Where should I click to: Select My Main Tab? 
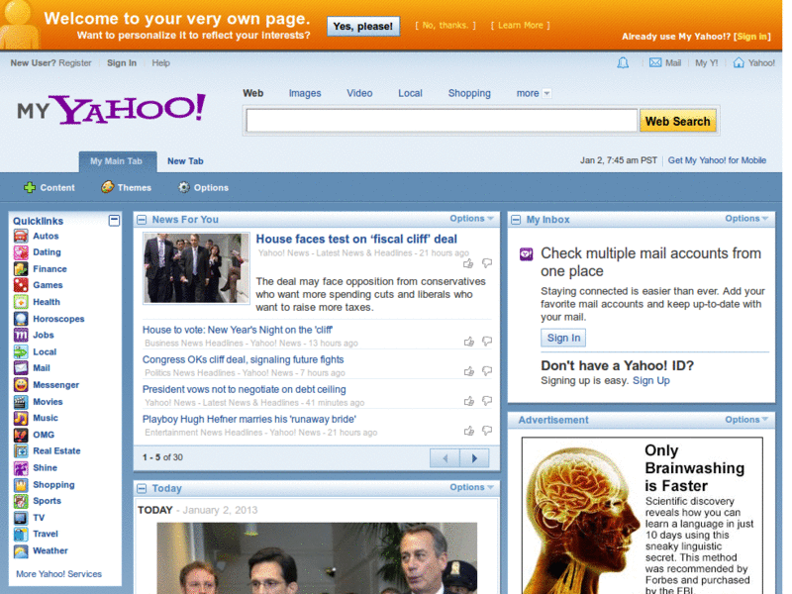pos(116,161)
